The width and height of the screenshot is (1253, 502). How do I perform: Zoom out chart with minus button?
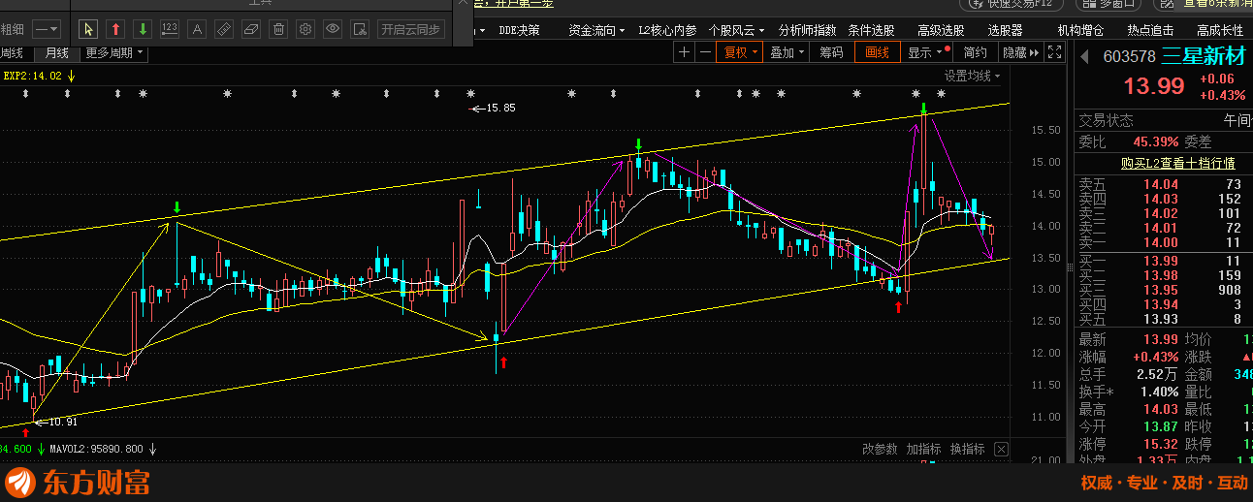(704, 52)
